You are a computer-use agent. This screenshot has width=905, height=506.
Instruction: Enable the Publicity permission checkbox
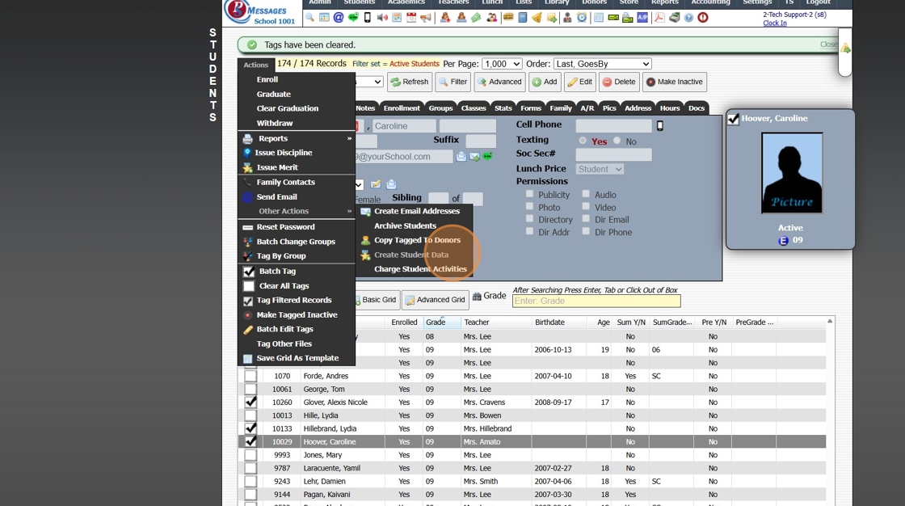[529, 195]
